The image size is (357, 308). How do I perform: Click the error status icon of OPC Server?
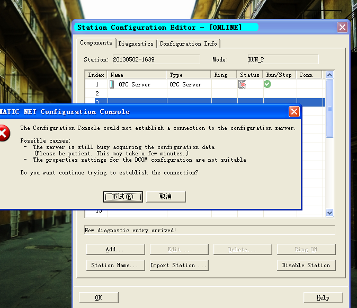click(x=242, y=84)
